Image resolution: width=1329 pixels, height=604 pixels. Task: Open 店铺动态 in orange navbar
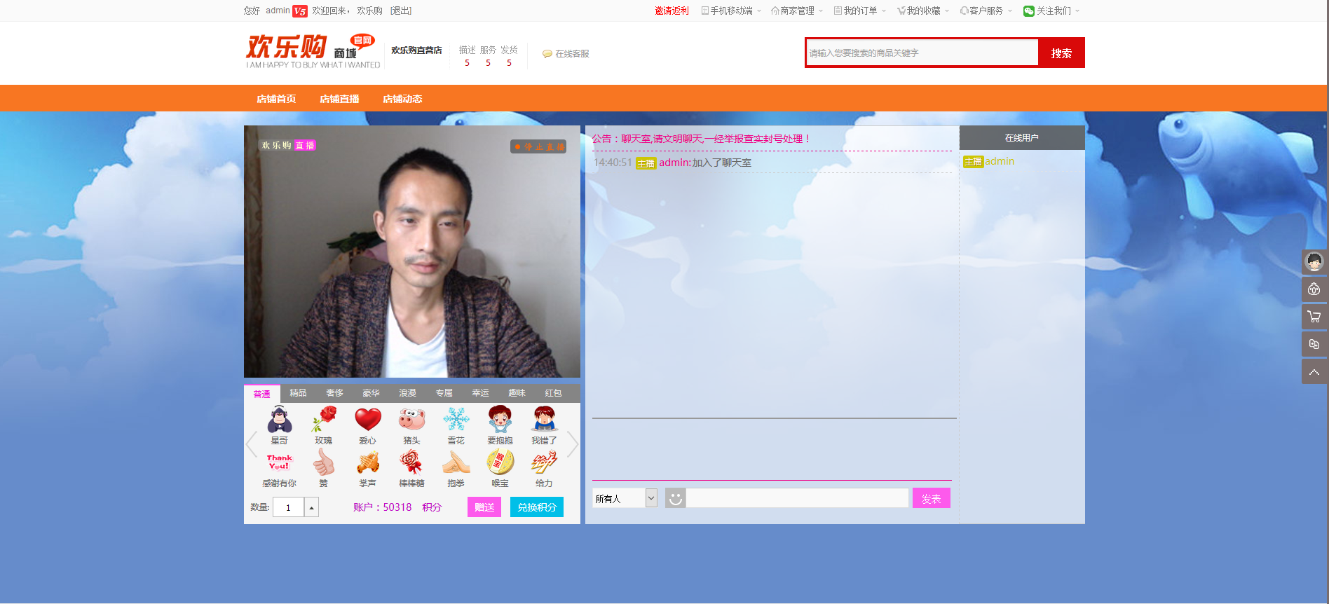pos(402,99)
